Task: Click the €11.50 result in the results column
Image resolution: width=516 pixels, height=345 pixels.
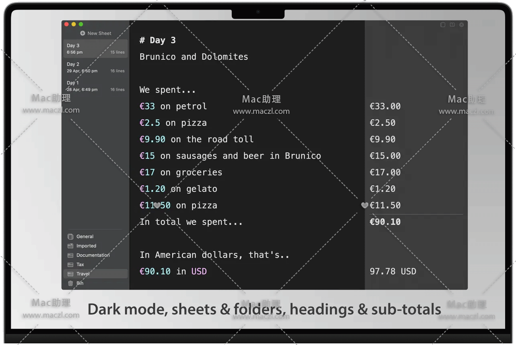Action: point(385,205)
